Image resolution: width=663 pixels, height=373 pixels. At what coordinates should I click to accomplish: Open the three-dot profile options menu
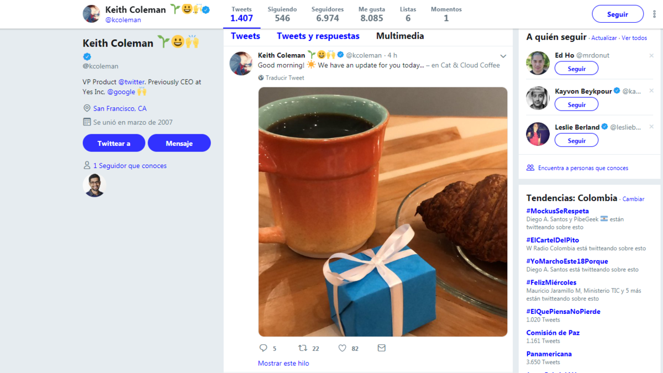coord(655,14)
